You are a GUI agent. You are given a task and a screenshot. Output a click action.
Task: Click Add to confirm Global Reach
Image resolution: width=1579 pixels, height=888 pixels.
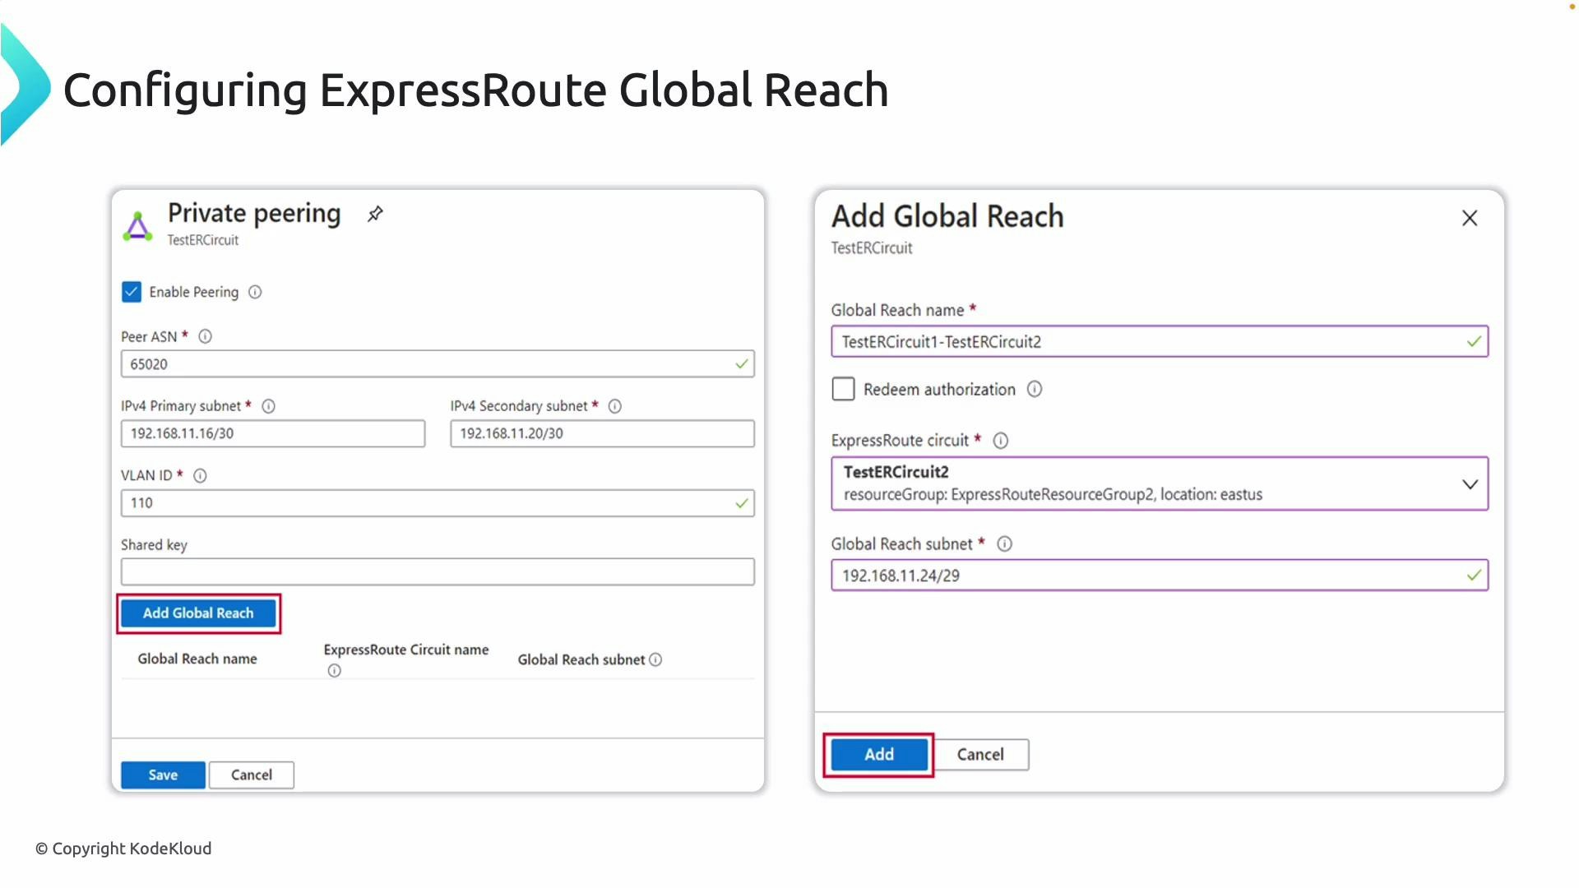(x=878, y=754)
